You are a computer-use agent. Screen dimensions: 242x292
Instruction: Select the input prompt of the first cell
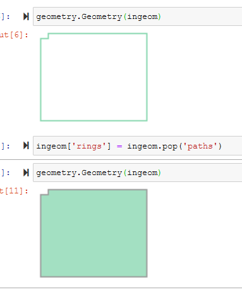pyautogui.click(x=5, y=16)
